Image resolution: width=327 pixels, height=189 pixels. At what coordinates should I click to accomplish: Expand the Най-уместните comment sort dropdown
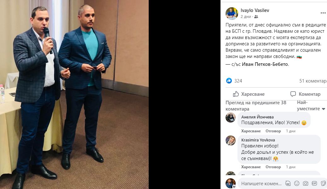(x=311, y=106)
